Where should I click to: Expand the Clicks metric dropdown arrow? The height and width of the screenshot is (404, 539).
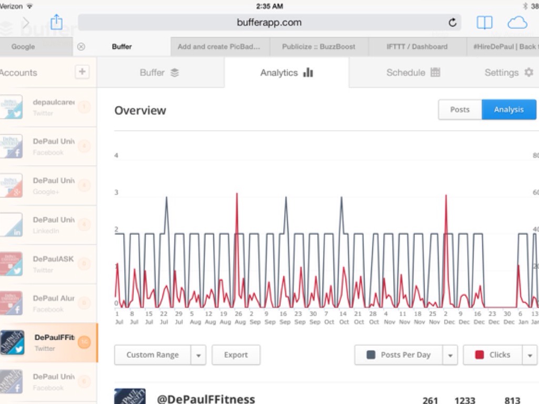pyautogui.click(x=530, y=355)
